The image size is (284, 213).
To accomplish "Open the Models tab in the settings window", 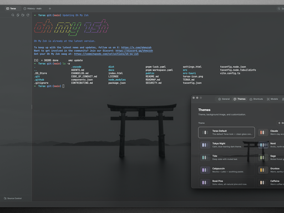I will [272, 99].
